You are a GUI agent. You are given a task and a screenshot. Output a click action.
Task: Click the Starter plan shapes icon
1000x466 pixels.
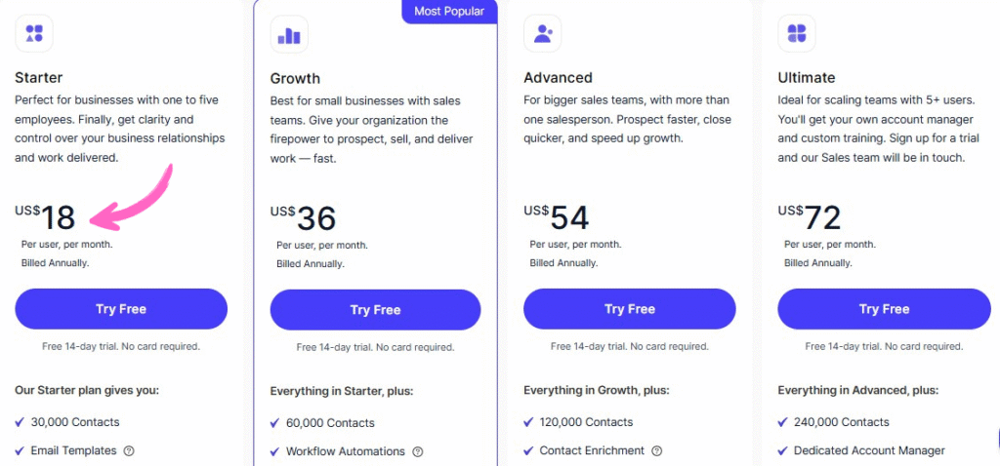pyautogui.click(x=34, y=34)
